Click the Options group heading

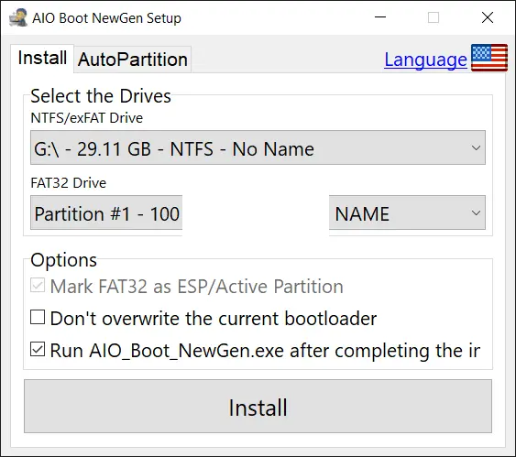(63, 260)
